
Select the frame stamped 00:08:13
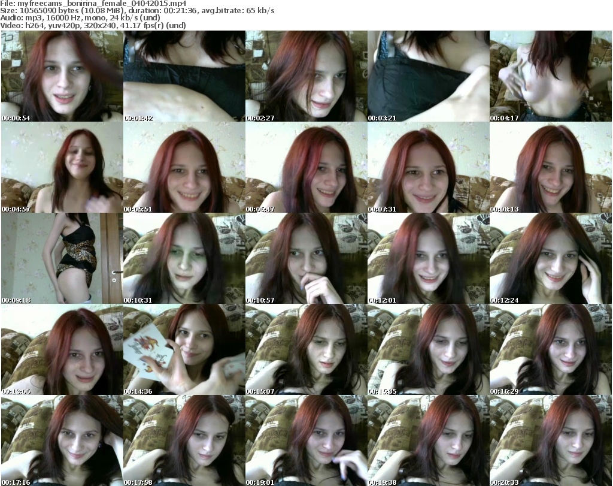pos(551,167)
